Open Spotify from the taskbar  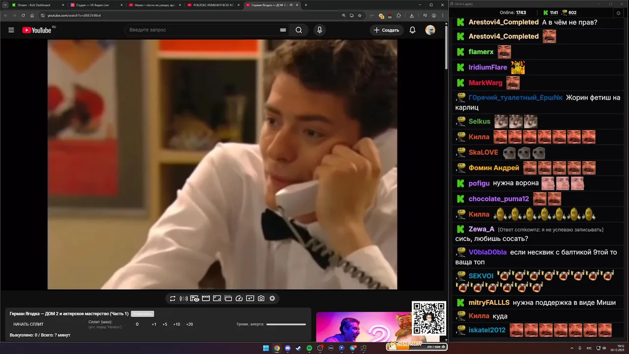(x=309, y=348)
